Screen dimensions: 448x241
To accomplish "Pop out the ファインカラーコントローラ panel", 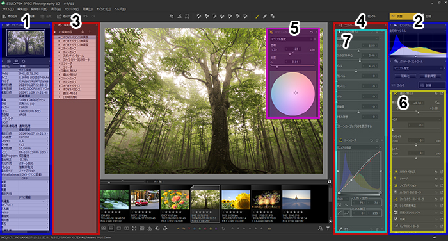I will 442,199.
